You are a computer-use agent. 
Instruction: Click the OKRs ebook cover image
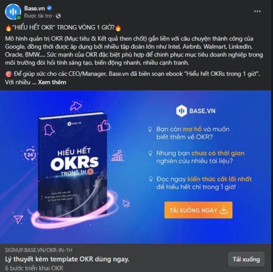[x=73, y=163]
